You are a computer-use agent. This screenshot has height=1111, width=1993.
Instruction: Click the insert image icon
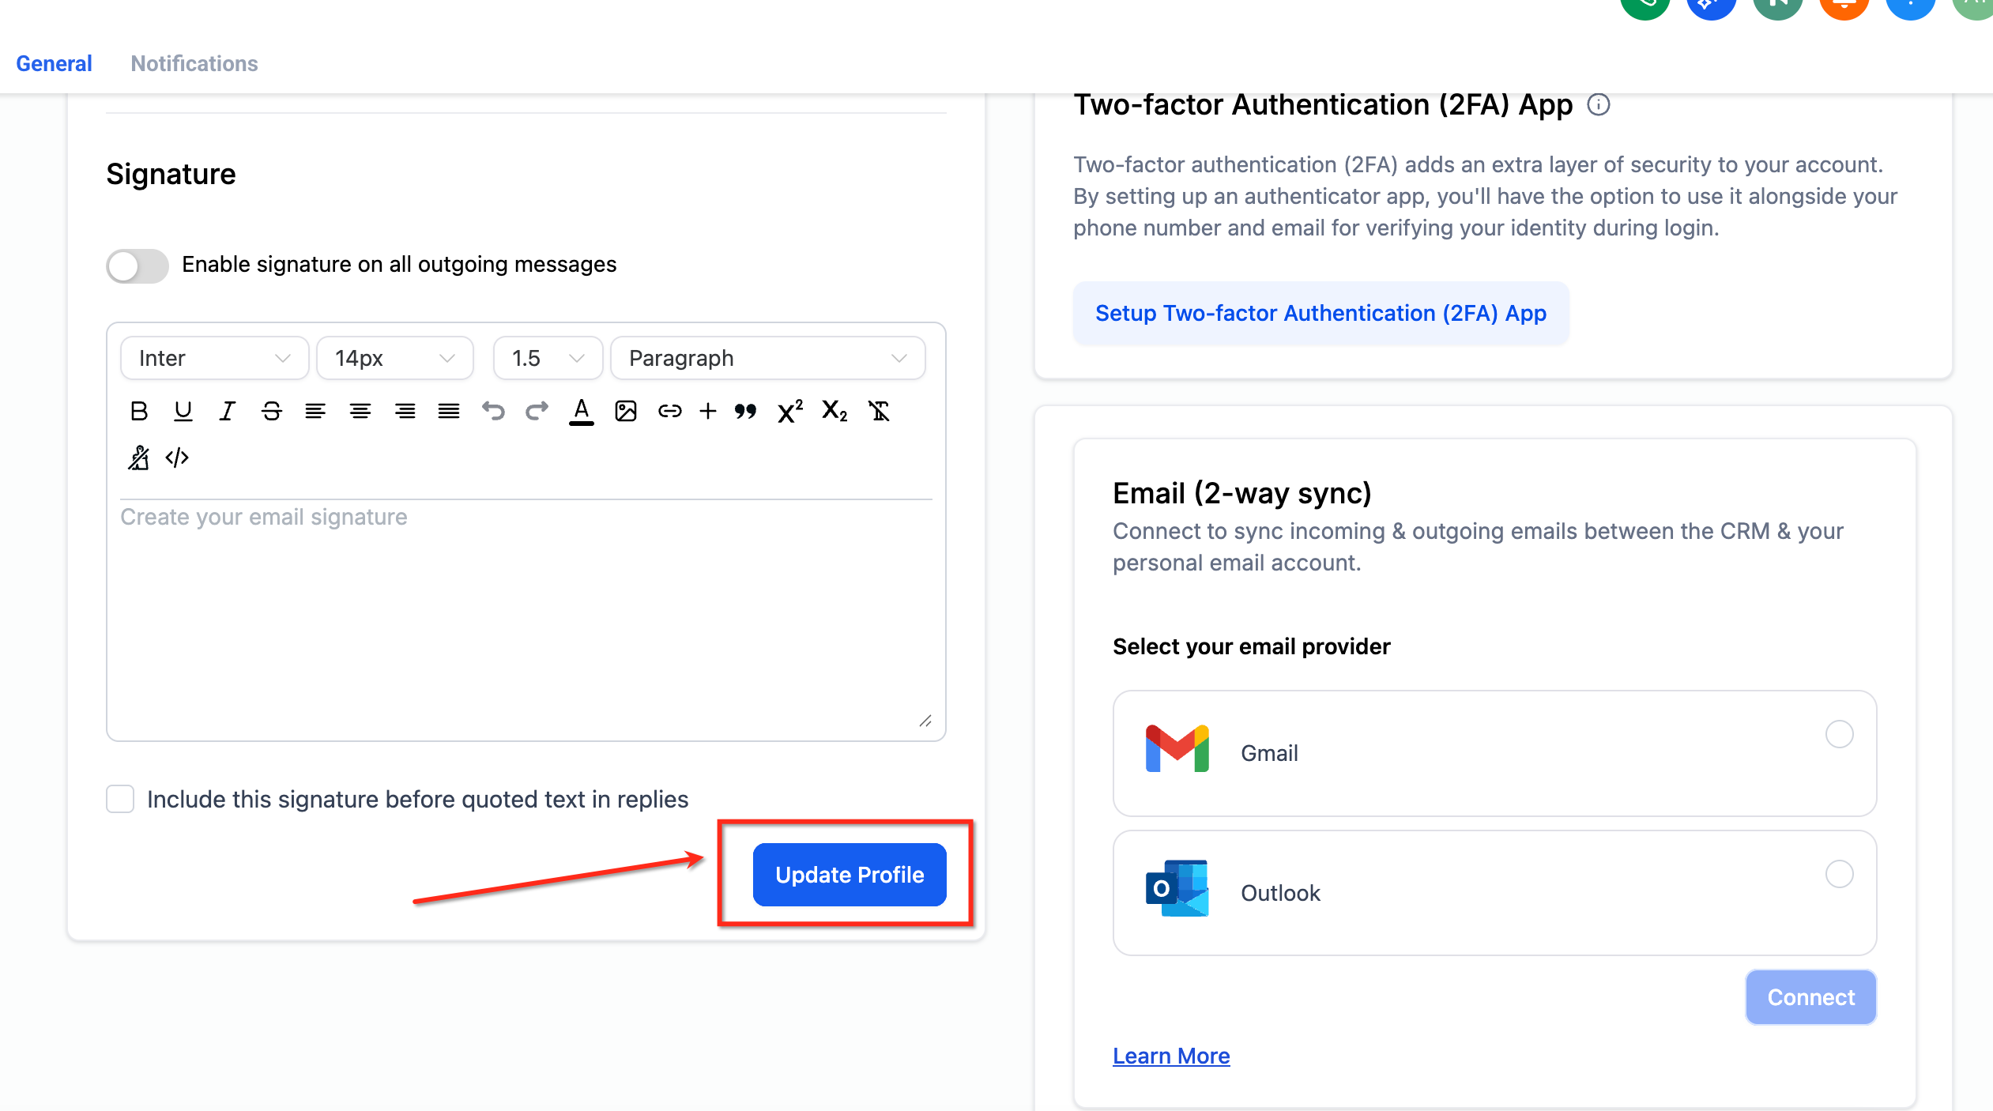625,411
